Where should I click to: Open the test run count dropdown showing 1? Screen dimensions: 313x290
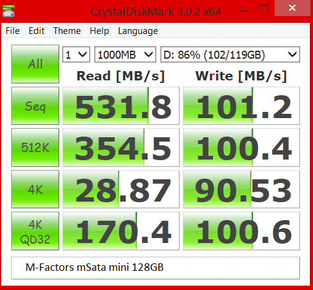(76, 54)
